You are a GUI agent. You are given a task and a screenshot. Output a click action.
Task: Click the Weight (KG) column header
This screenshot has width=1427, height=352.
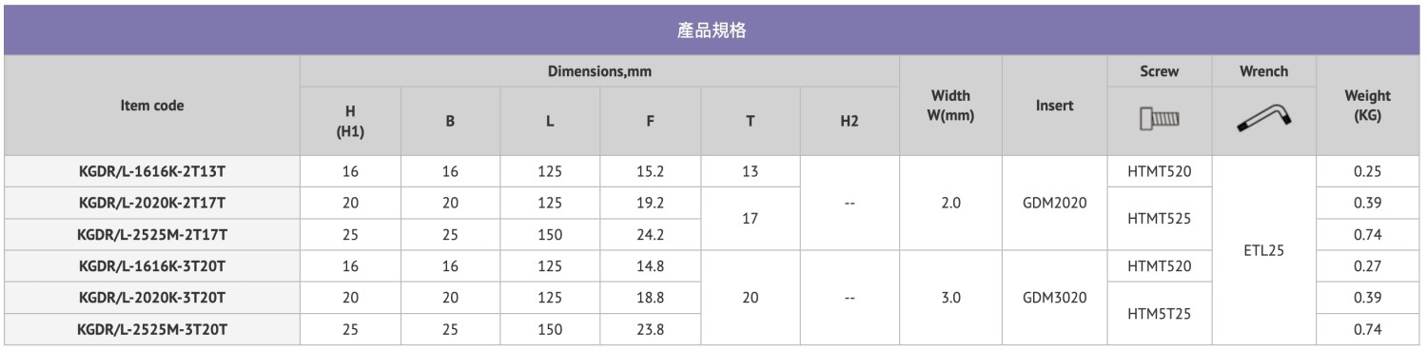pyautogui.click(x=1367, y=106)
